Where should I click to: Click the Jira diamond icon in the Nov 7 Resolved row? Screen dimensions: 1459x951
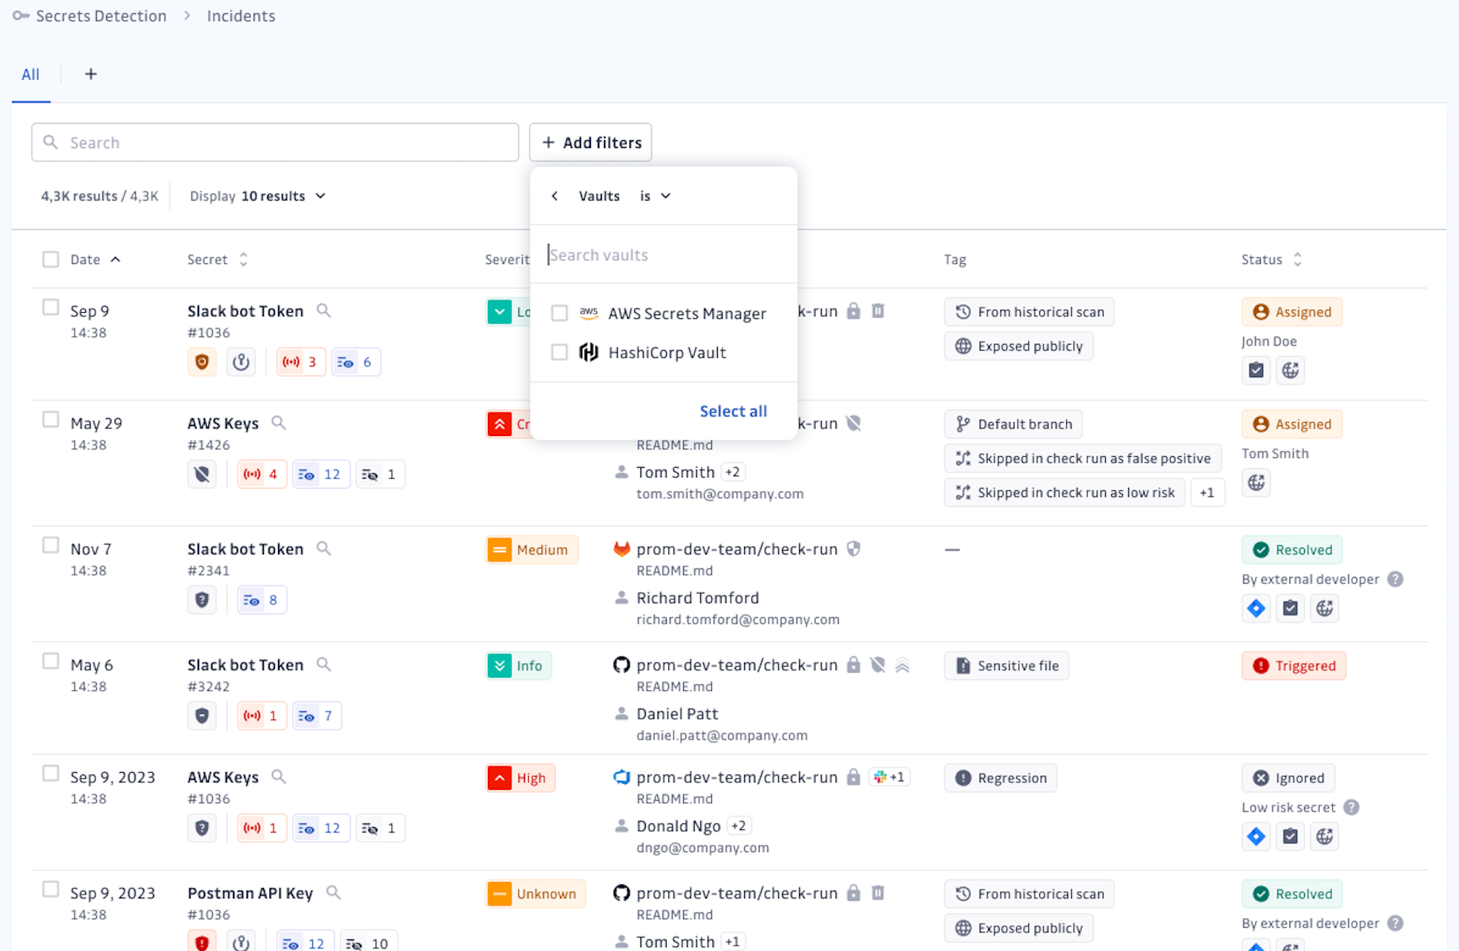pos(1256,608)
